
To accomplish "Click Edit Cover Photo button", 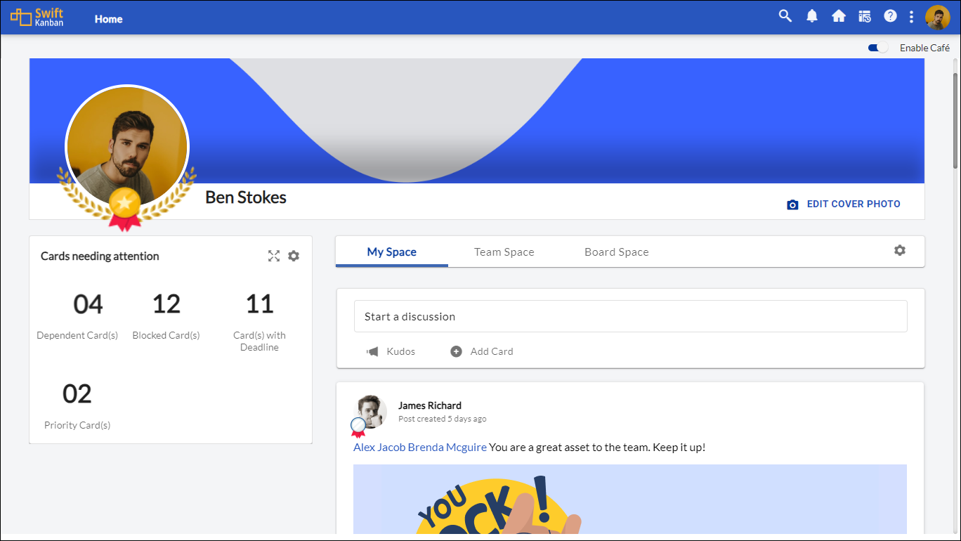I will 844,204.
